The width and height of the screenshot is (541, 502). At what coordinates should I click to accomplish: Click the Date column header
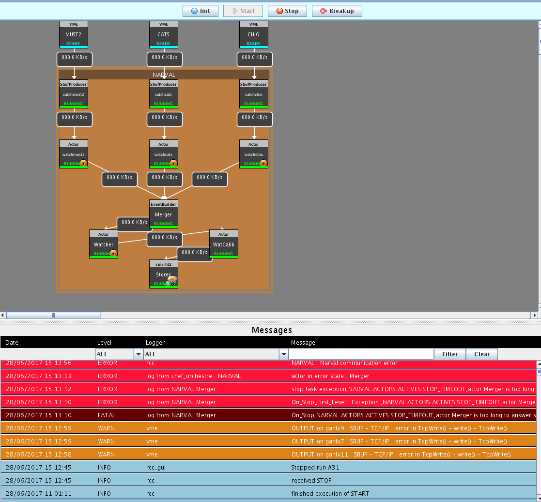[12, 342]
